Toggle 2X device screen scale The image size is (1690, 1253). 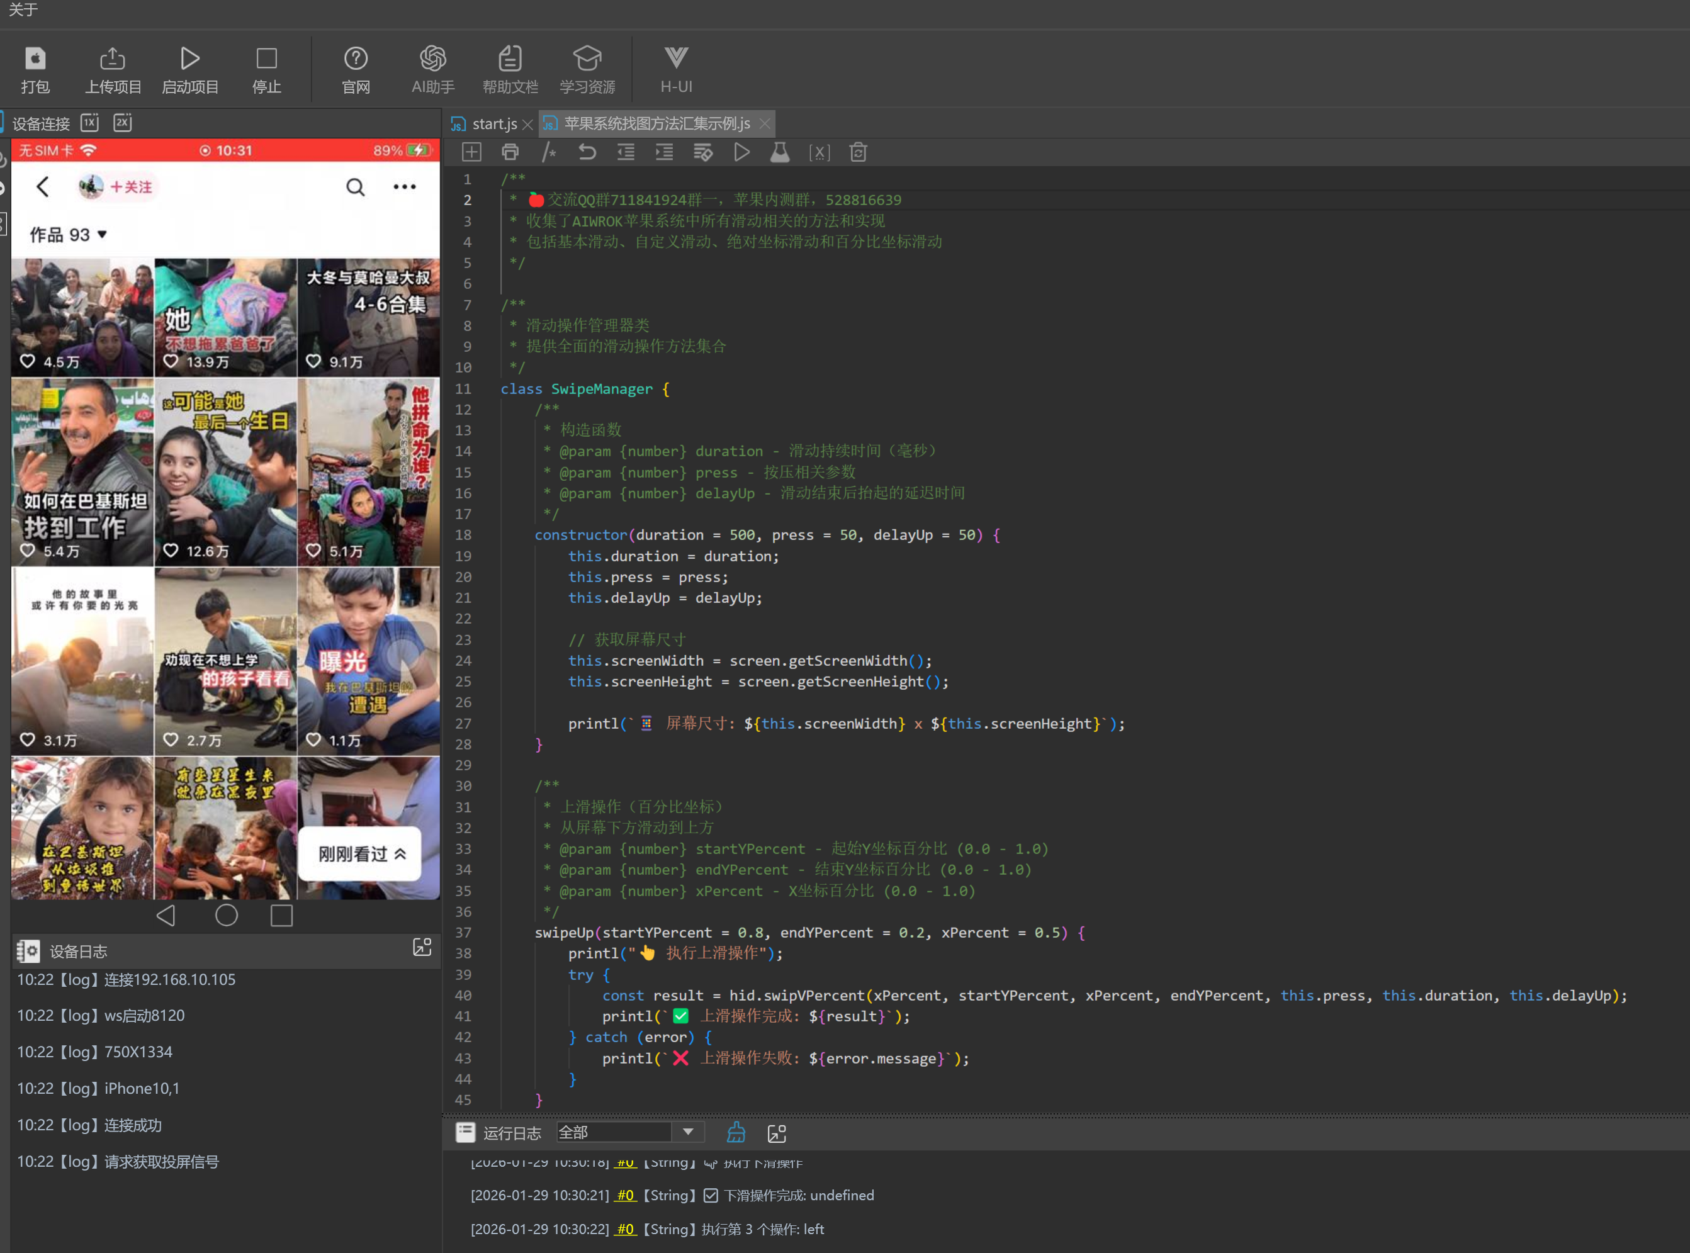(x=123, y=122)
